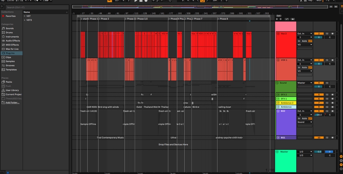Open Master track first 1/2 output dropdown

click(304, 152)
